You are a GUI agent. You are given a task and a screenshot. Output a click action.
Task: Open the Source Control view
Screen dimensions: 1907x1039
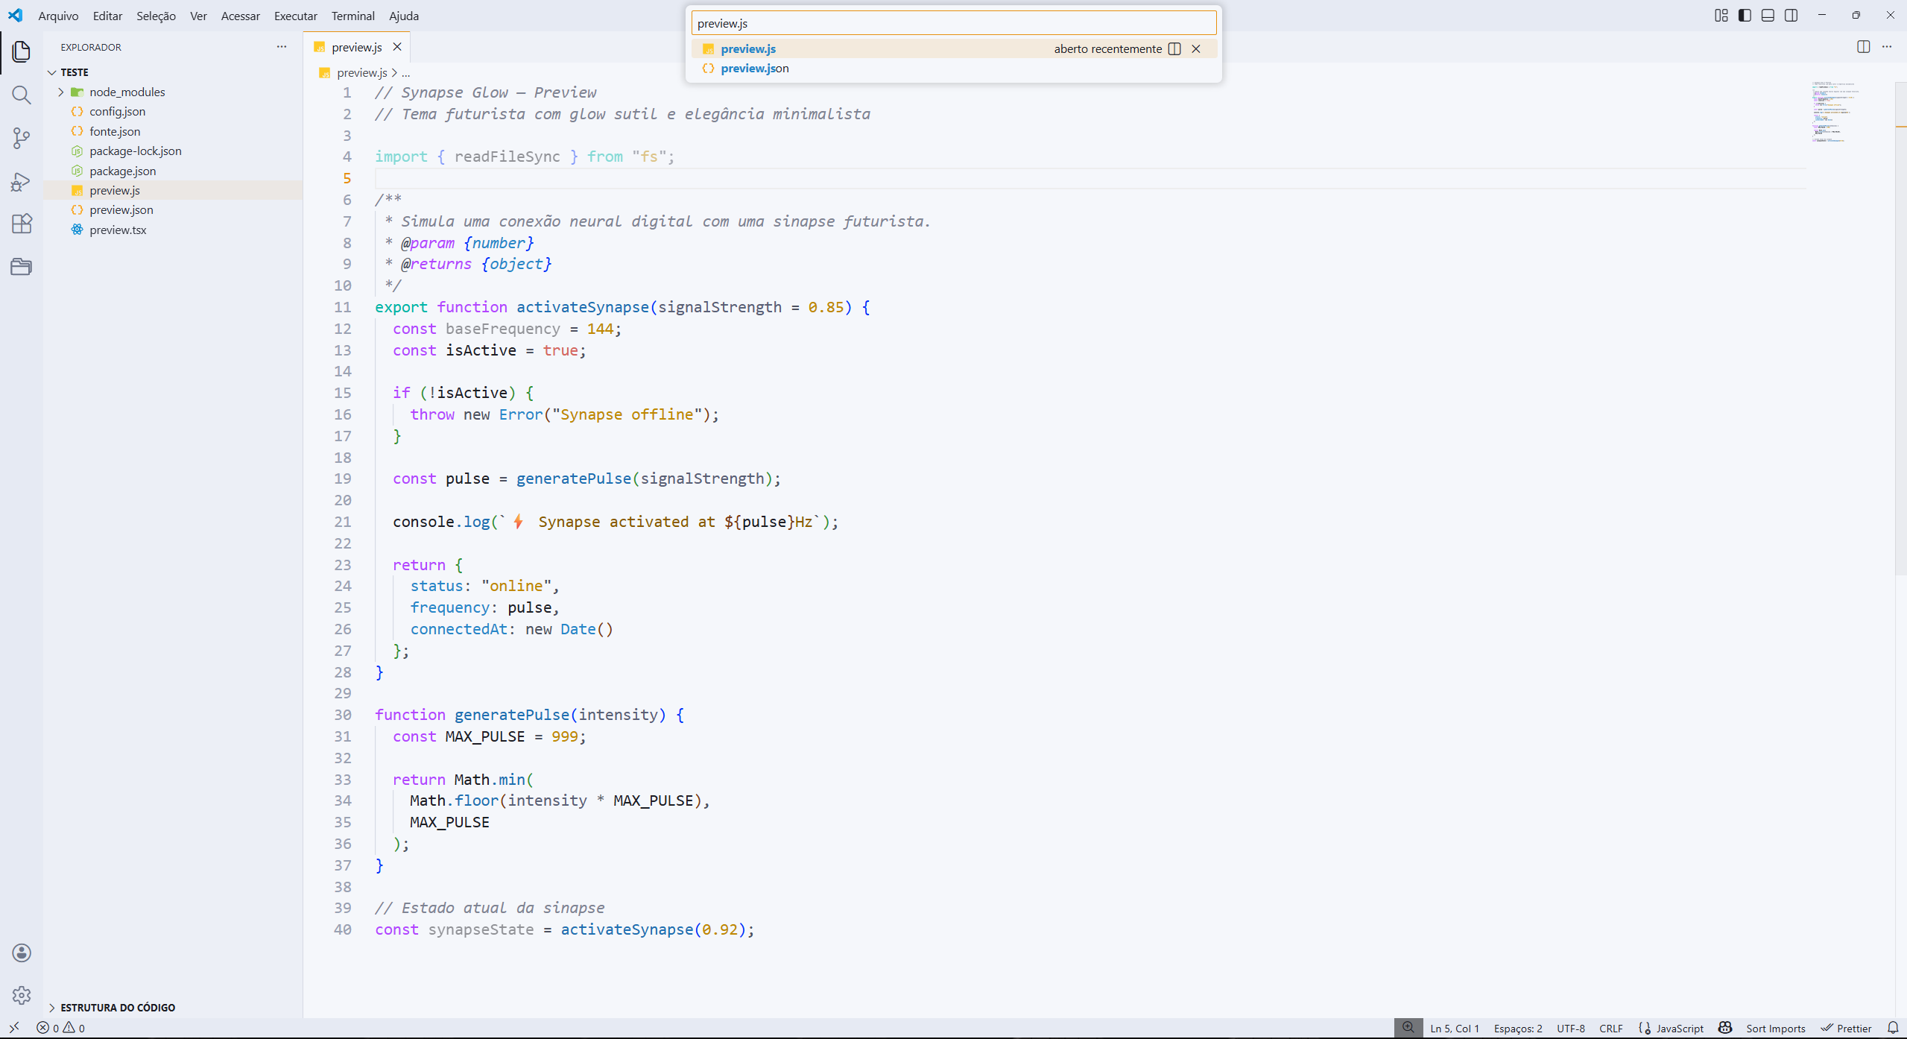click(x=21, y=138)
